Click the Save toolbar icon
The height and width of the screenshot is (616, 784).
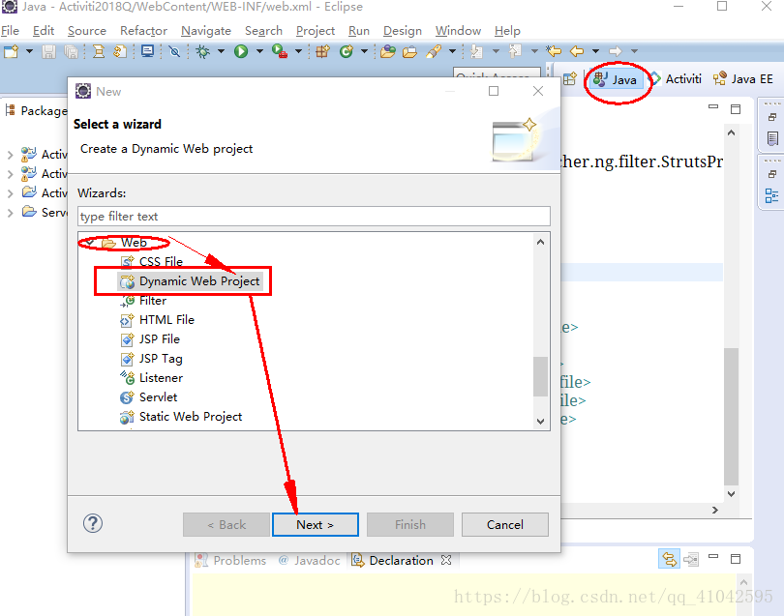tap(48, 51)
